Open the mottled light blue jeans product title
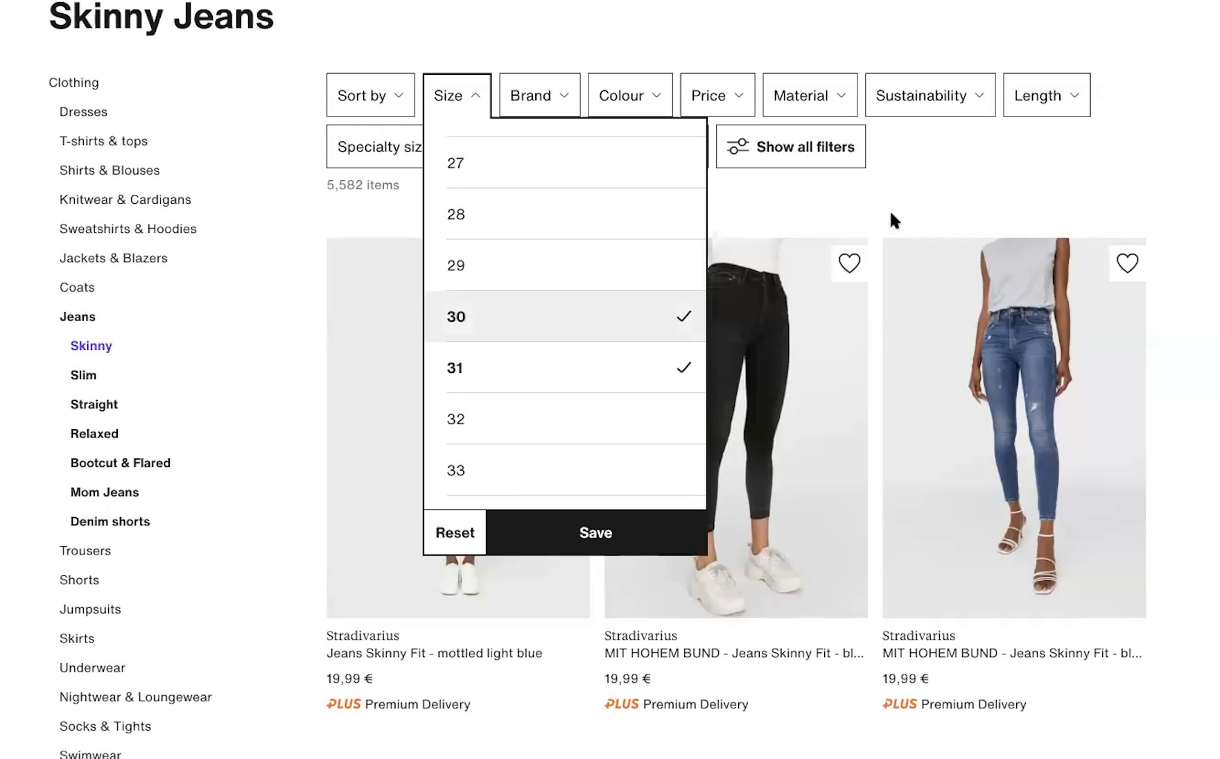The width and height of the screenshot is (1220, 759). [434, 653]
